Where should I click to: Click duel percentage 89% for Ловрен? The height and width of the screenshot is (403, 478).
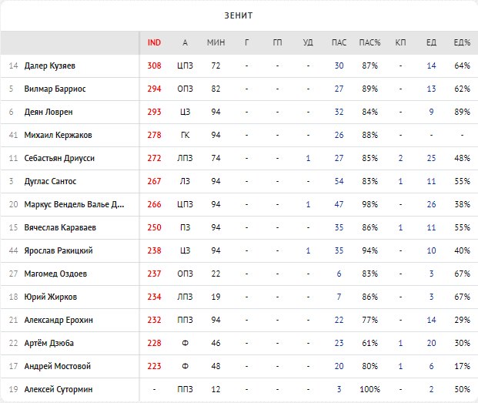(462, 113)
